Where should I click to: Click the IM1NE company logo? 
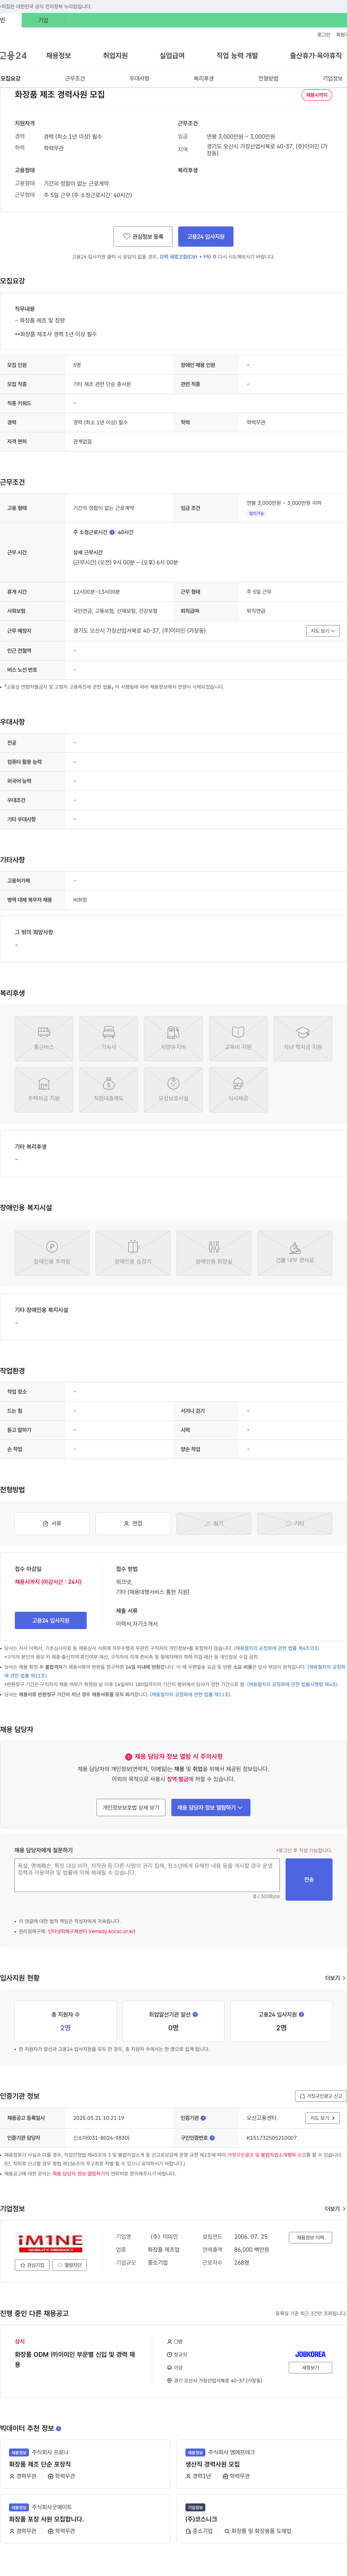(50, 2243)
